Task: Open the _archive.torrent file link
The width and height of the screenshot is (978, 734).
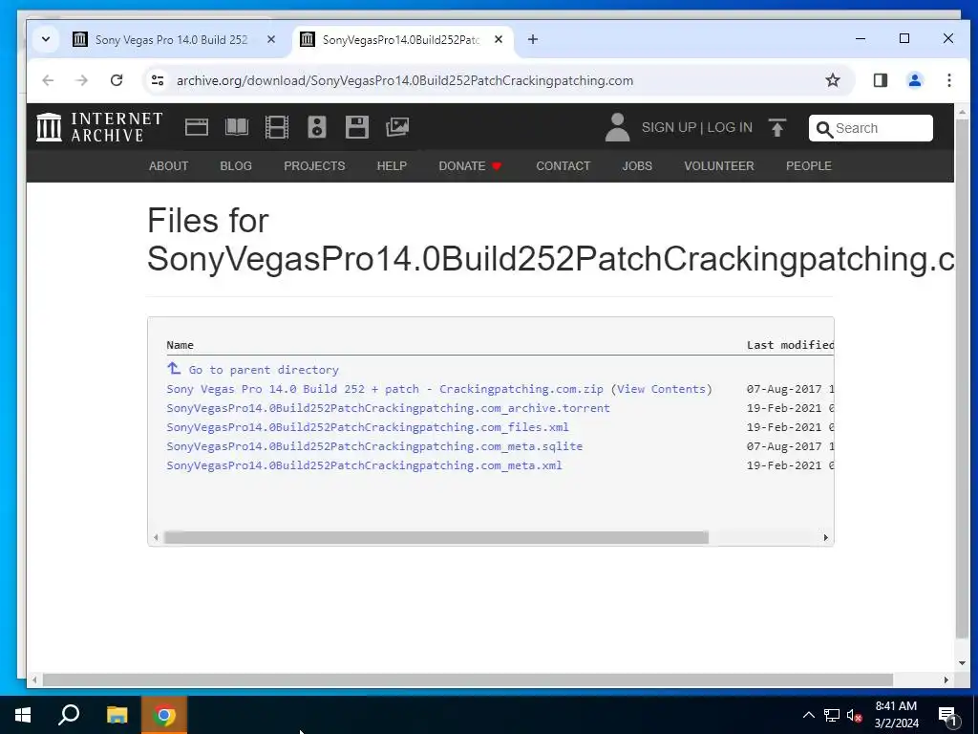Action: [x=388, y=408]
